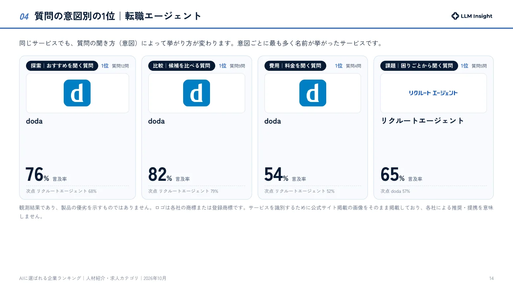Click the doda name in the 比較 card

coord(156,121)
